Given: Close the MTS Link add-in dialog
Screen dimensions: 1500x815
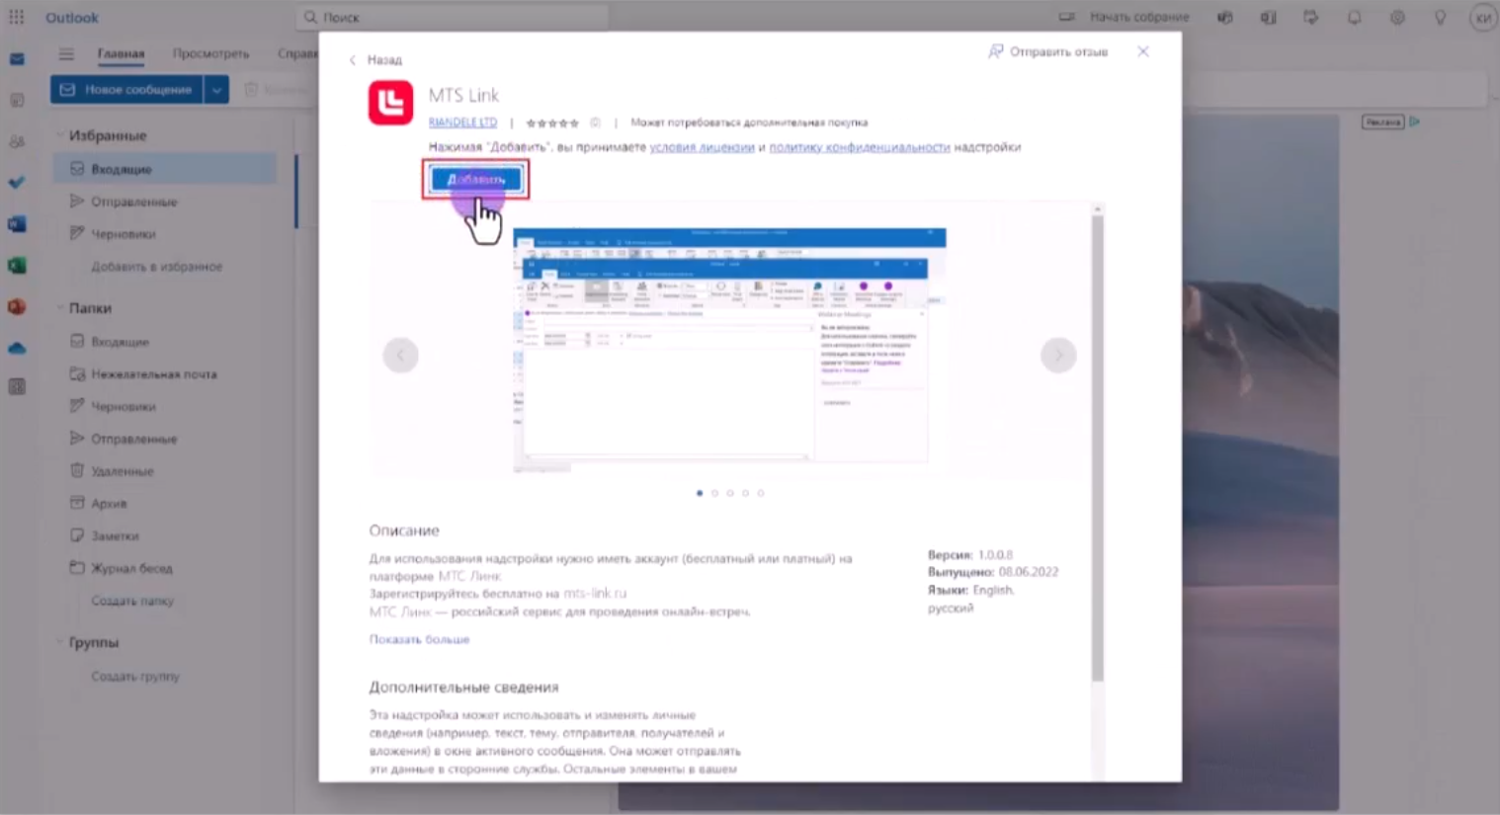Looking at the screenshot, I should click(x=1143, y=51).
